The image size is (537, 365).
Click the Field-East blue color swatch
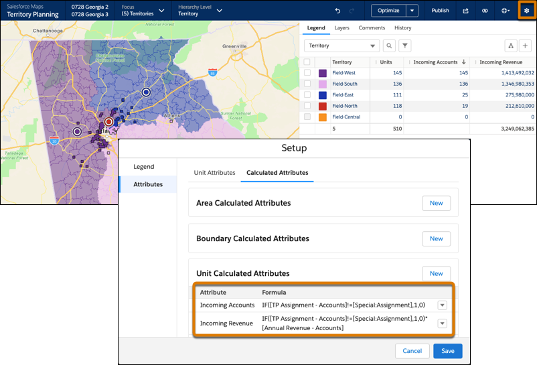322,95
